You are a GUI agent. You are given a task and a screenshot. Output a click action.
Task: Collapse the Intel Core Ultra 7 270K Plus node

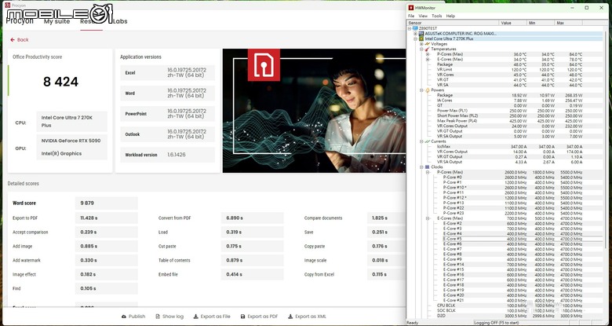click(x=416, y=38)
